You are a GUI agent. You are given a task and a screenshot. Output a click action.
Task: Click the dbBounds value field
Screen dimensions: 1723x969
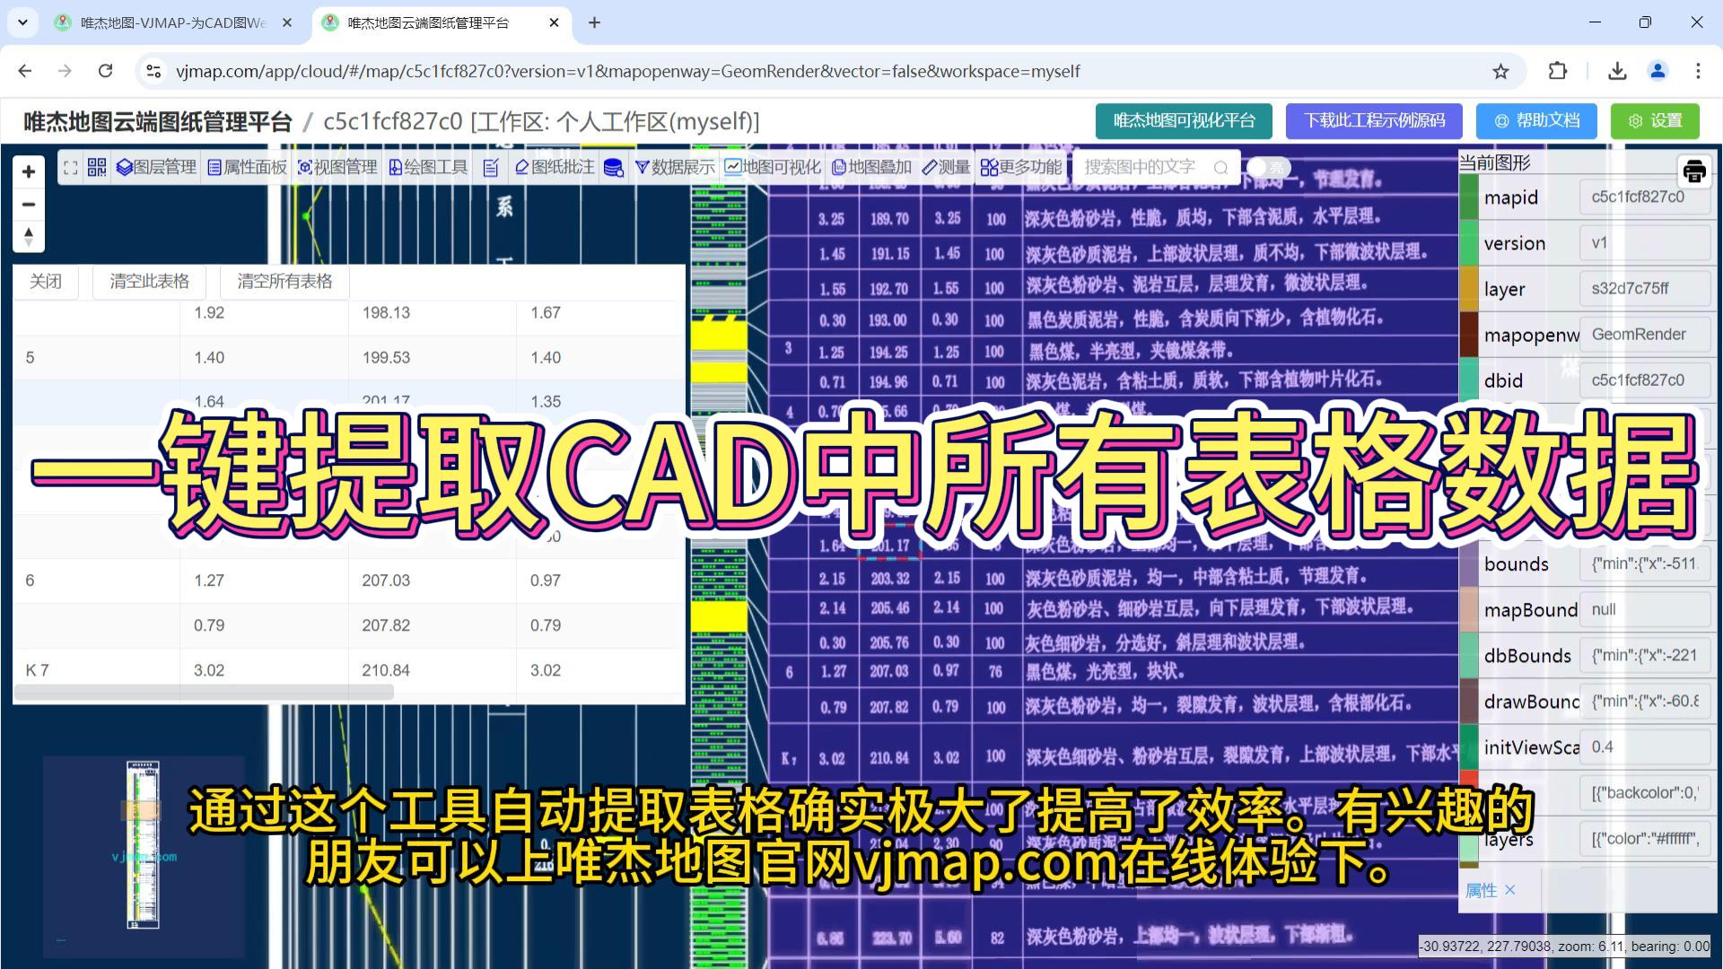(x=1645, y=656)
